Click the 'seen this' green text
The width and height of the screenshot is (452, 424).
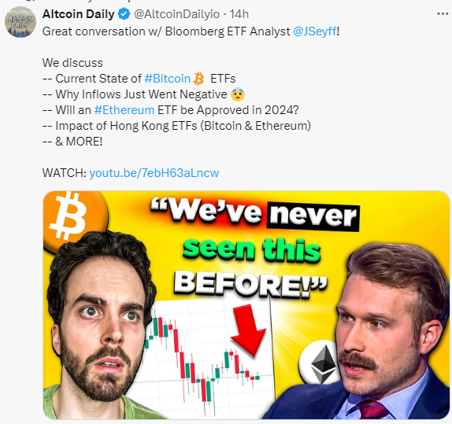[x=252, y=249]
